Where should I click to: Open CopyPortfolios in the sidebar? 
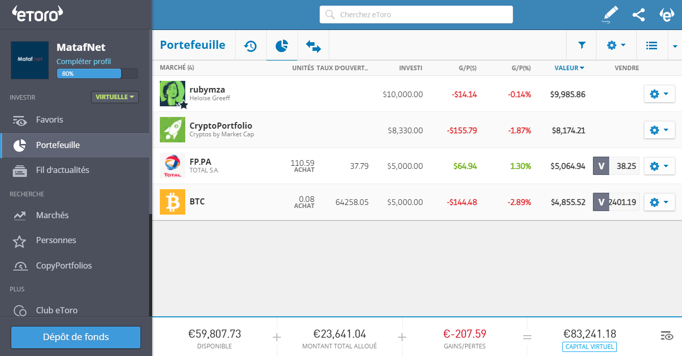75,266
